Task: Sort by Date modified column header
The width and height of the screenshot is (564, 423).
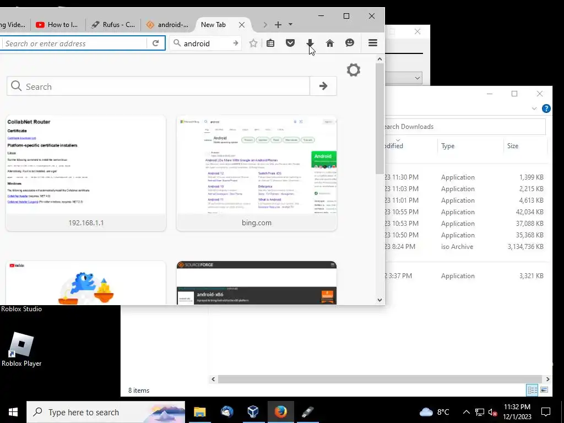Action: (411, 145)
